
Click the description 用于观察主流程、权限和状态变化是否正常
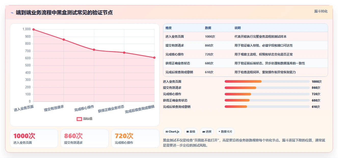tap(264, 54)
